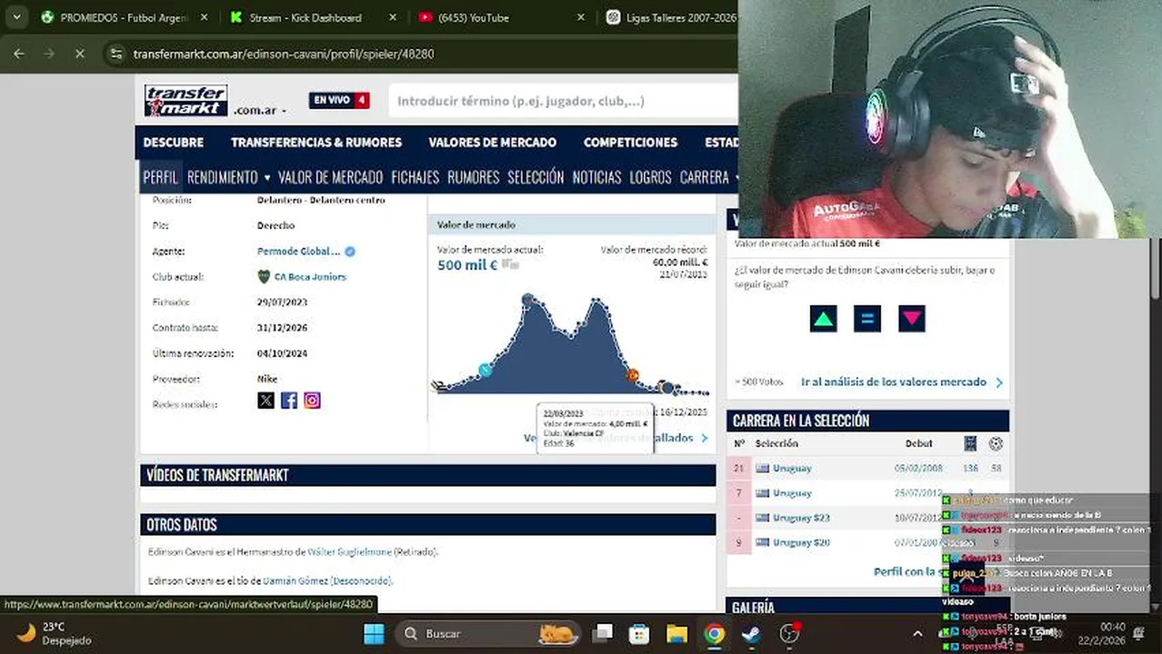Image resolution: width=1162 pixels, height=654 pixels.
Task: Open the Uruguay S20 national team link
Action: (x=801, y=542)
